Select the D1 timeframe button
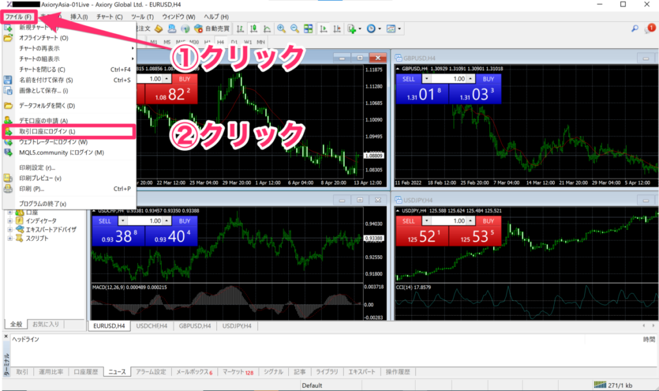Screen dimensions: 659x391 [234, 42]
